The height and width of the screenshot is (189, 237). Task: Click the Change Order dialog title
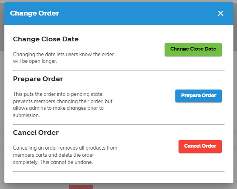[35, 13]
